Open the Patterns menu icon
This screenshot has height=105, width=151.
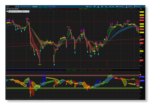pos(137,6)
